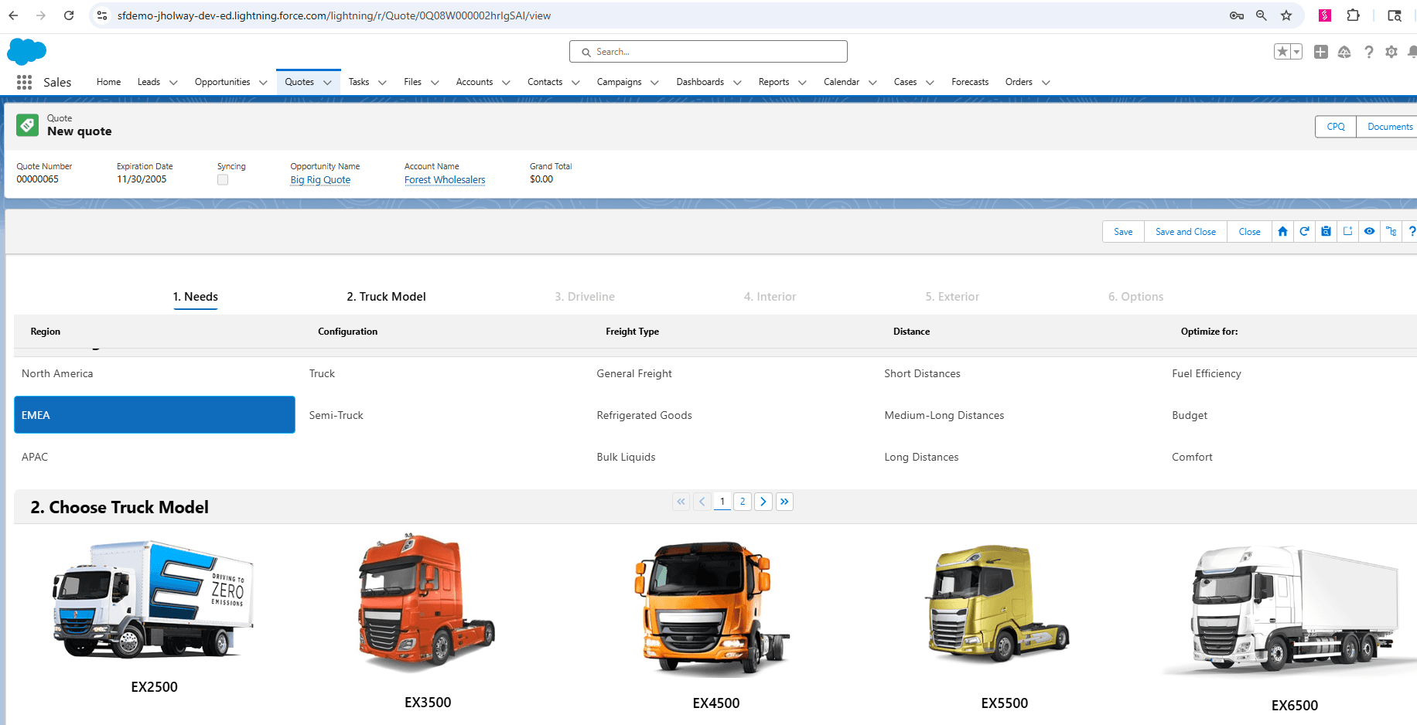Click the clipboard search icon in configurator toolbar
The height and width of the screenshot is (725, 1417).
point(1326,231)
